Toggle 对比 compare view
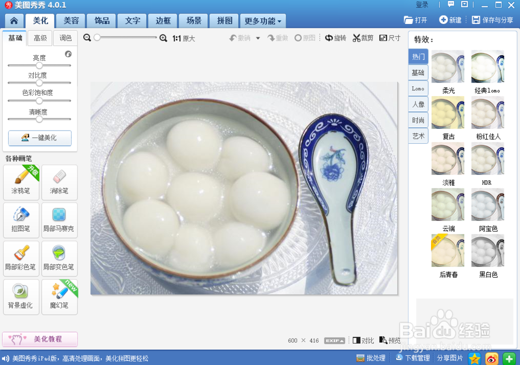520x365 pixels. (363, 341)
